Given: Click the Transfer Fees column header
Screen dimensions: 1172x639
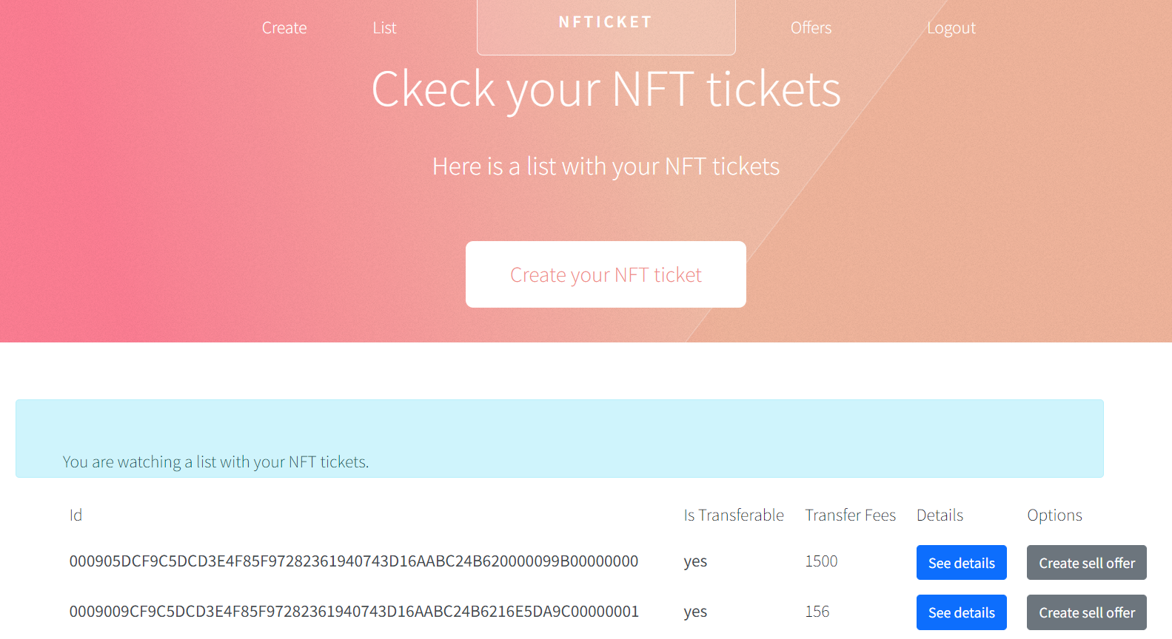Looking at the screenshot, I should [850, 515].
